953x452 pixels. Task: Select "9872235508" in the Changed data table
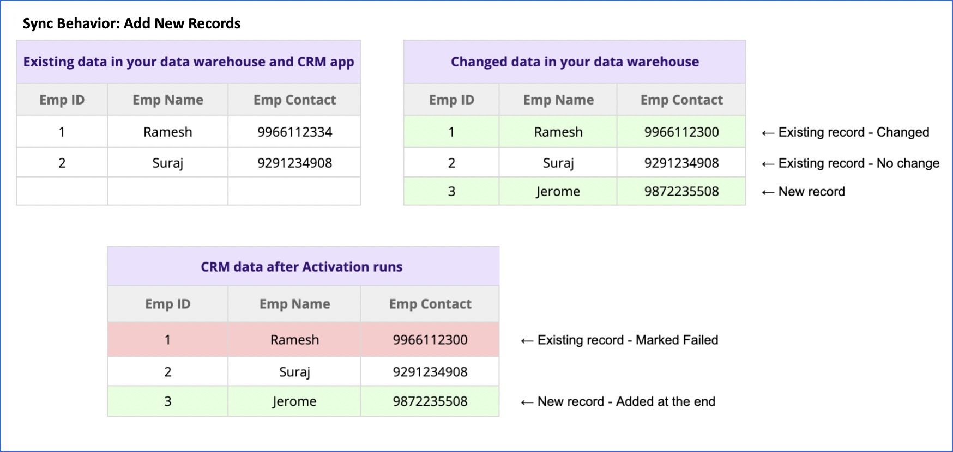(681, 191)
